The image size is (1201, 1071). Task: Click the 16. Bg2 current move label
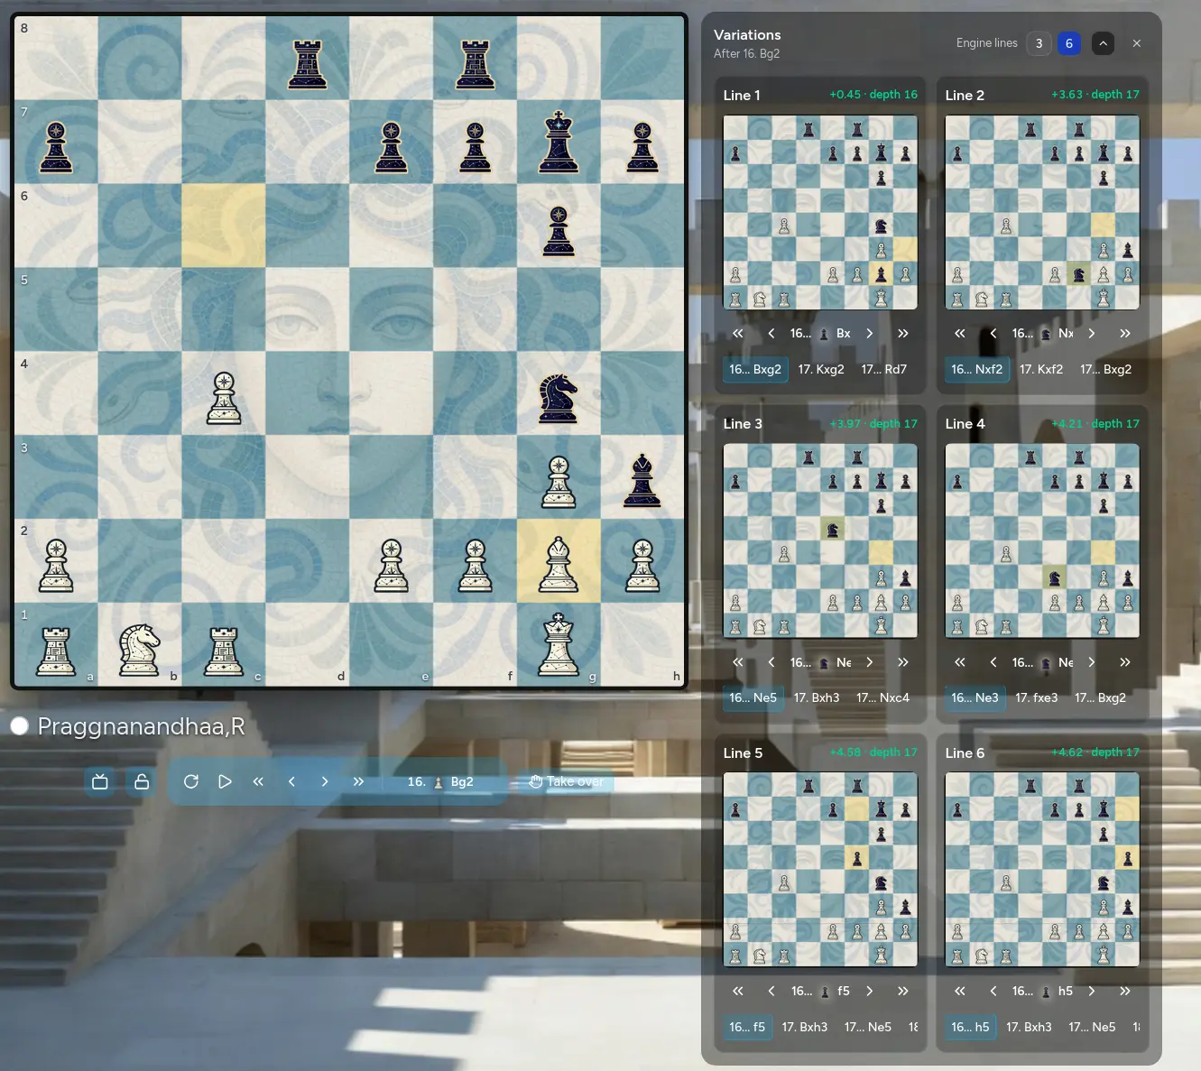440,781
